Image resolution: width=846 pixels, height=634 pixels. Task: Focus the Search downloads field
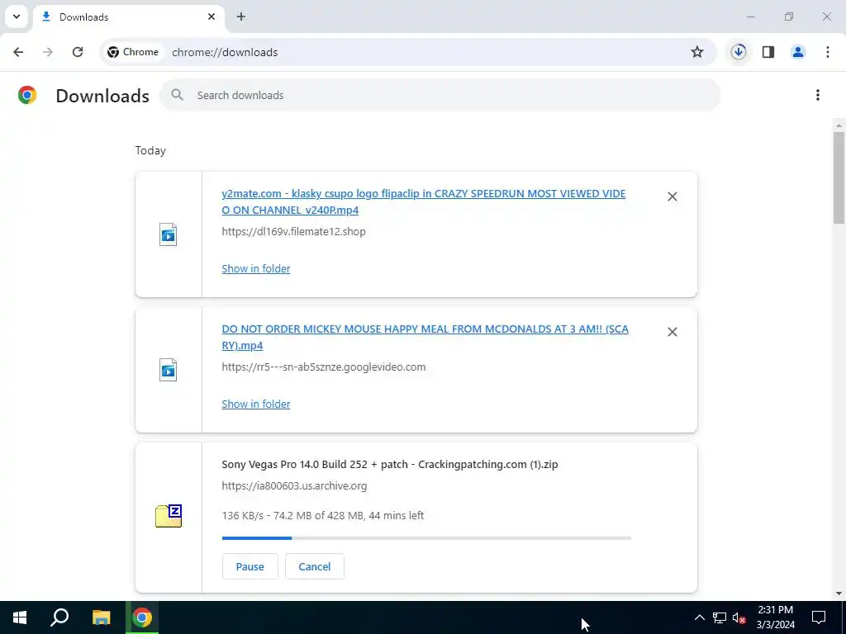pyautogui.click(x=440, y=95)
